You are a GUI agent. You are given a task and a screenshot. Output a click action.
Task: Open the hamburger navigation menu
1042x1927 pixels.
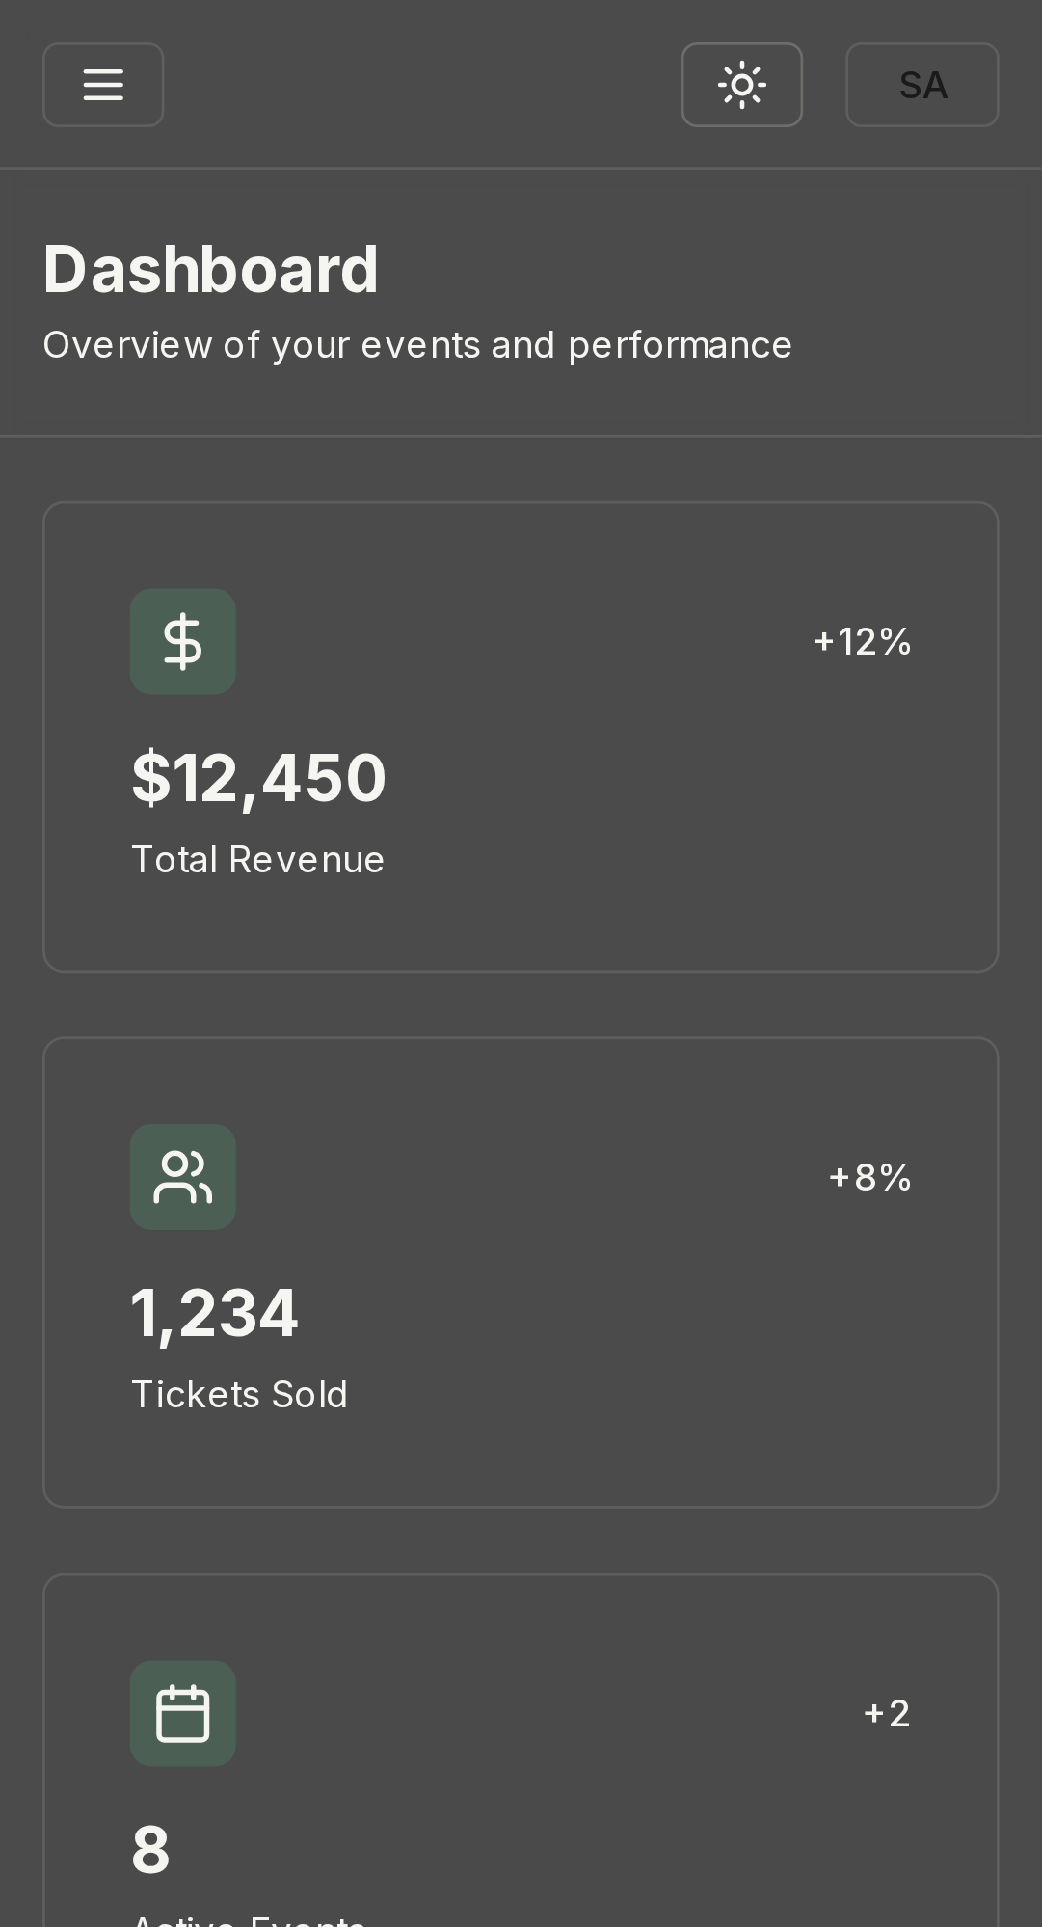click(103, 85)
